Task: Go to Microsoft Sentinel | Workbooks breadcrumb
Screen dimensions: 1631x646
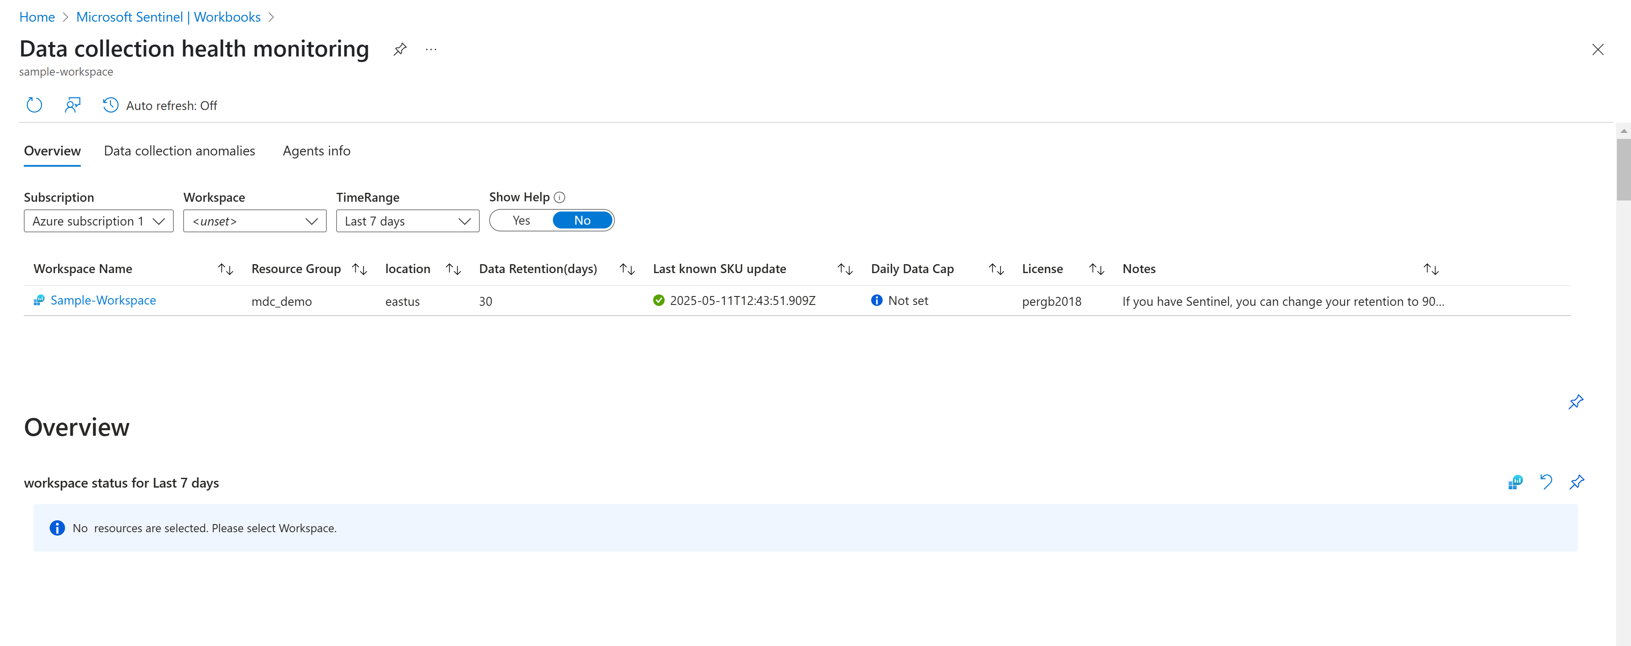Action: [x=168, y=17]
